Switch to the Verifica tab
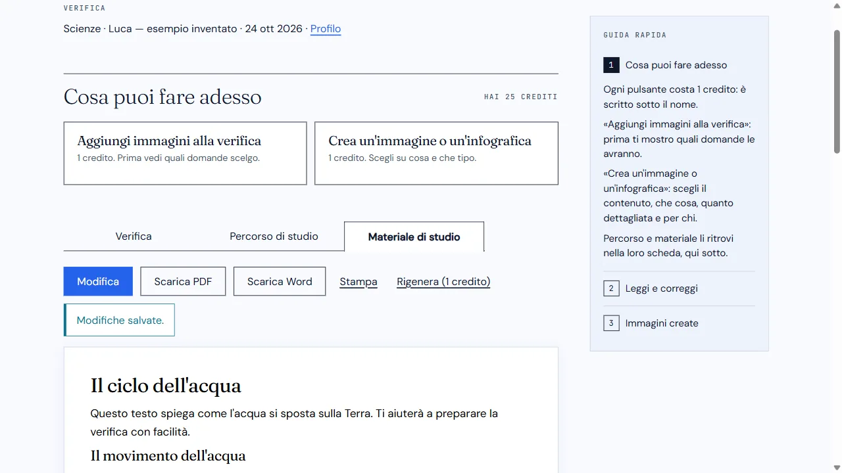Screen dimensions: 842x473 coord(134,236)
